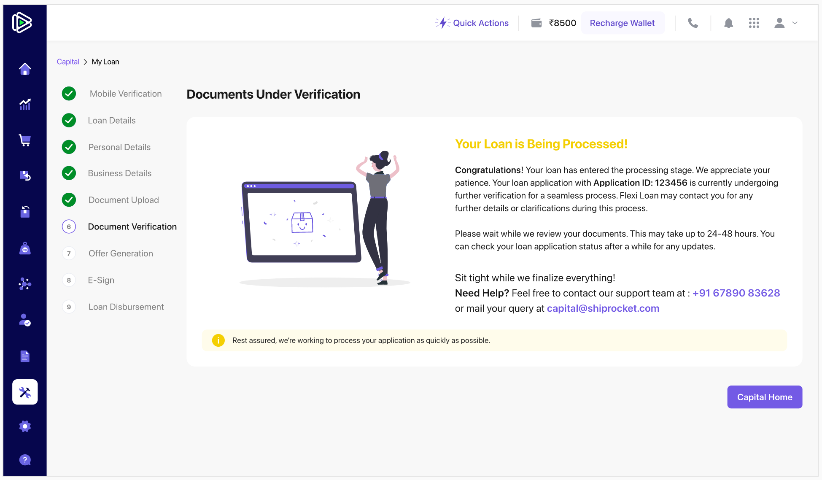Open the analytics chart sidebar icon
The height and width of the screenshot is (480, 822).
25,104
